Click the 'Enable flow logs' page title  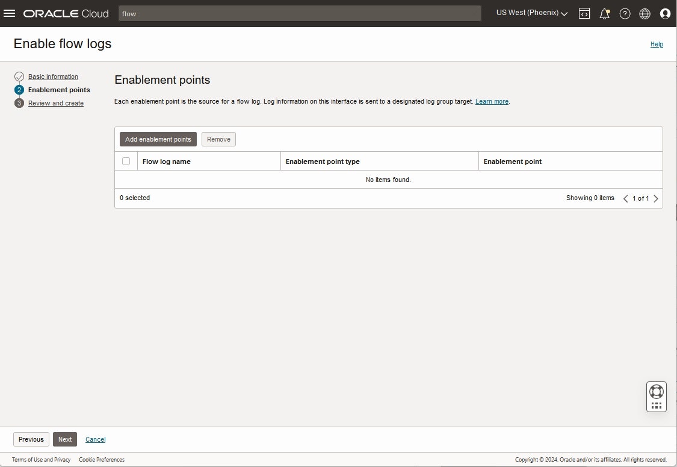pyautogui.click(x=63, y=43)
